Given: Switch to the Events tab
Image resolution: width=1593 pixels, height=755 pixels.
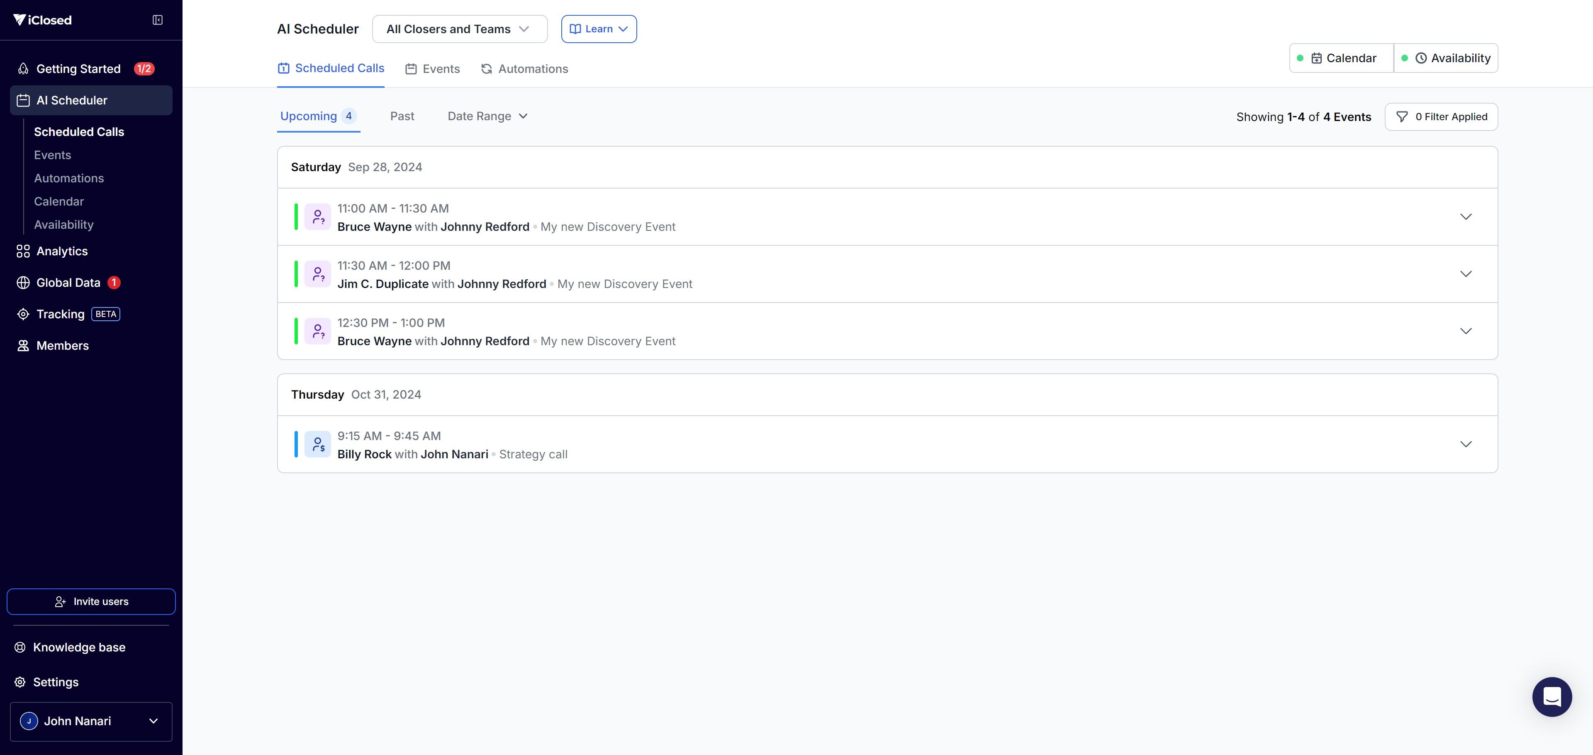Looking at the screenshot, I should (x=433, y=69).
